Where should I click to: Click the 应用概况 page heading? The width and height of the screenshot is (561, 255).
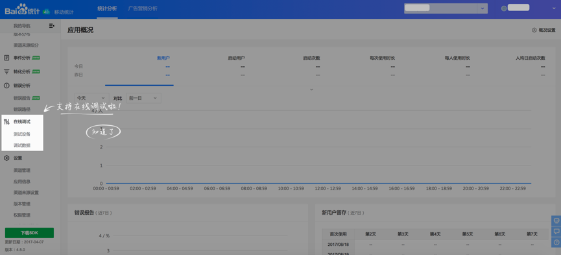coord(80,30)
